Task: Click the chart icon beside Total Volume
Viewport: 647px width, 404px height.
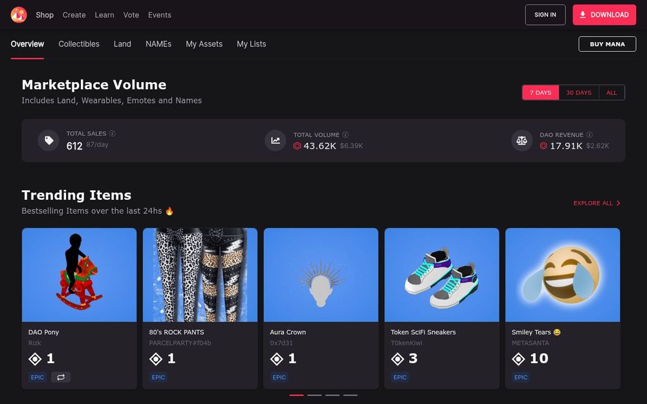Action: (x=275, y=140)
